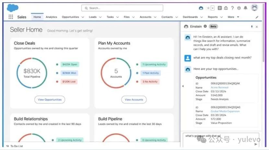Click the $290K Won legend tag
Viewport: 269px width, 150px height.
coord(69,73)
